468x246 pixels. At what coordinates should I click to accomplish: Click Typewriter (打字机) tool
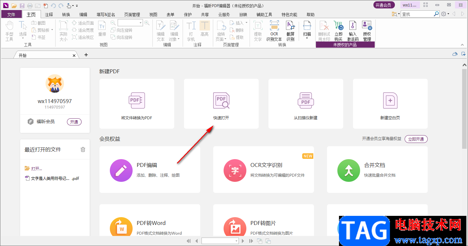click(x=191, y=31)
